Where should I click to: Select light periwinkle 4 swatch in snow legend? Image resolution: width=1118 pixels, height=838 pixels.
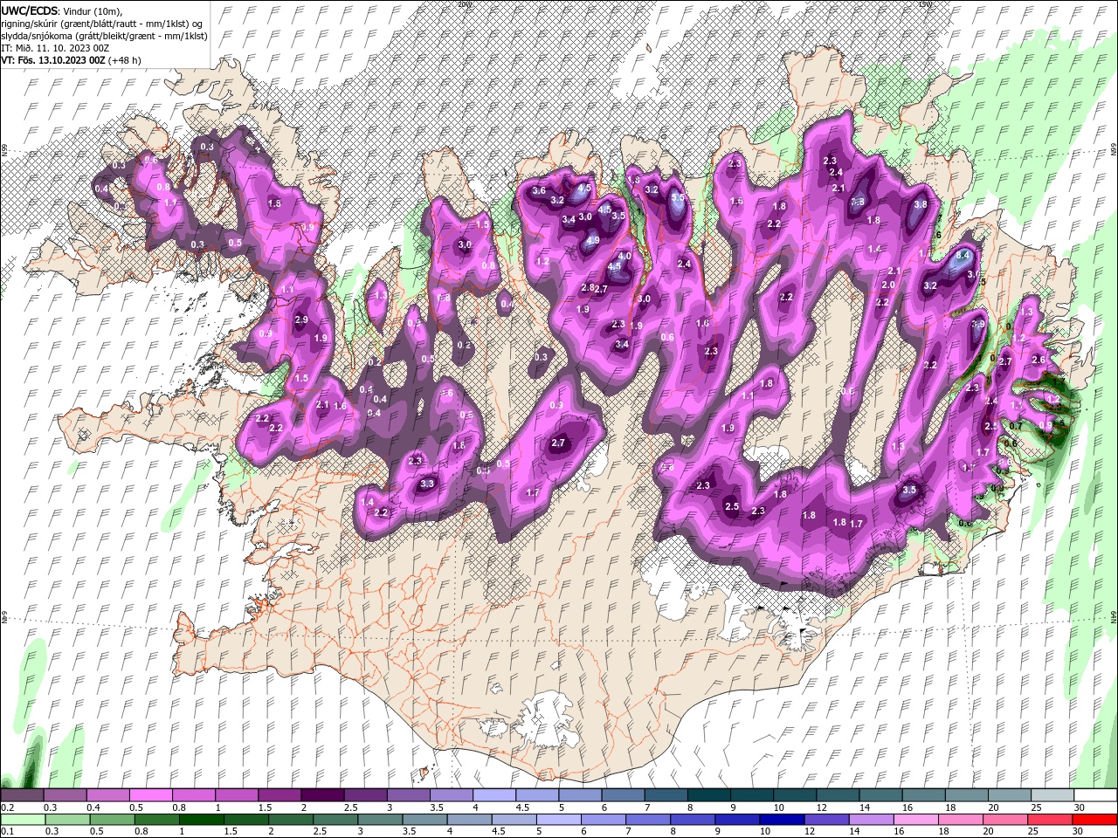coord(493,795)
